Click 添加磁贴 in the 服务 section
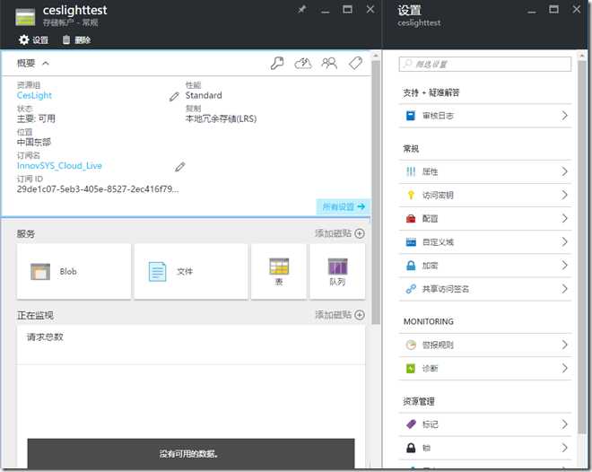This screenshot has width=592, height=472. coord(340,233)
